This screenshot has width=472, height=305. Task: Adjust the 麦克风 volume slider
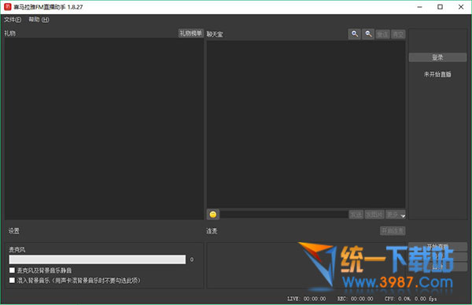pos(98,259)
